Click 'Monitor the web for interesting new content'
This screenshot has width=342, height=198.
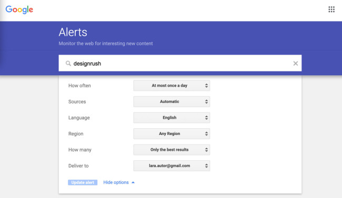pyautogui.click(x=106, y=44)
